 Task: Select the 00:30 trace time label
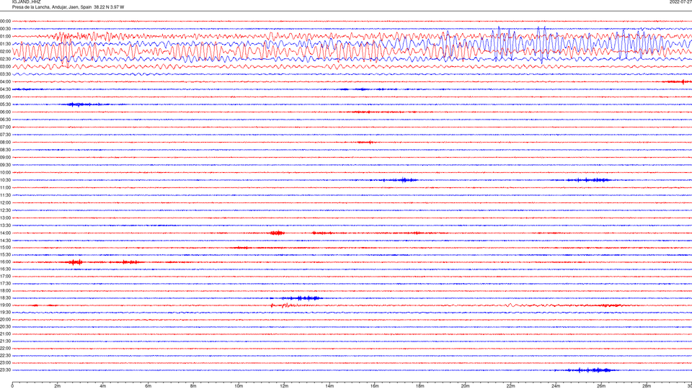5,29
